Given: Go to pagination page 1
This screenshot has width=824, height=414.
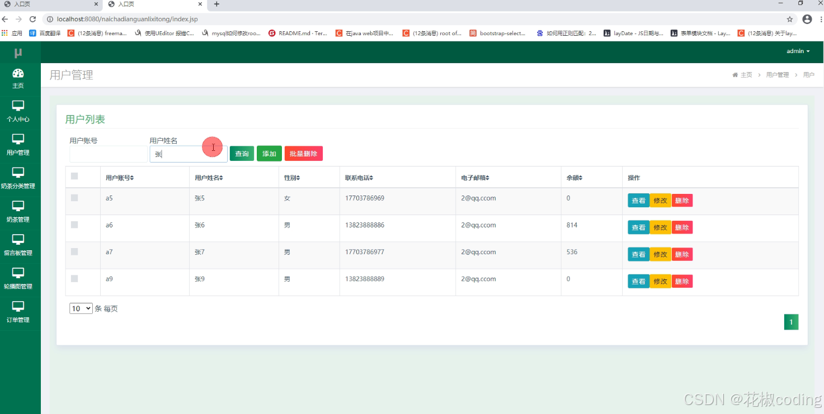Looking at the screenshot, I should (791, 322).
